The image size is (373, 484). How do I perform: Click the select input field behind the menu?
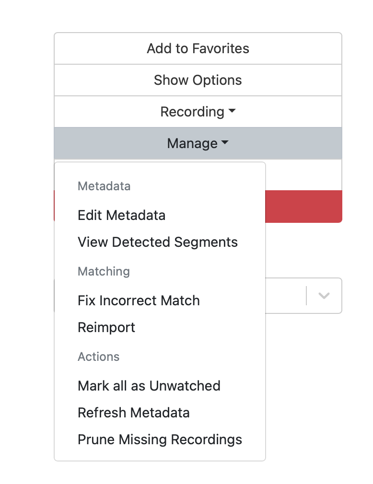coord(285,296)
